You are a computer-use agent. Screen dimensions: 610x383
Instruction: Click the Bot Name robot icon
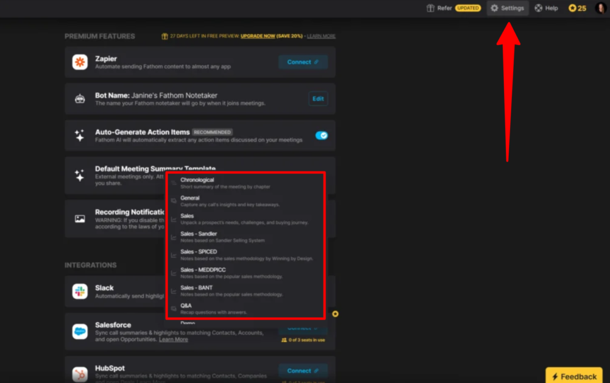pyautogui.click(x=80, y=99)
